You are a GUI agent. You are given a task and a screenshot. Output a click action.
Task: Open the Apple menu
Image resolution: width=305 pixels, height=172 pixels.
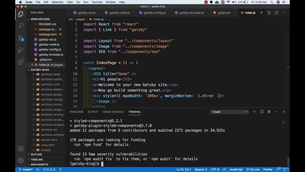(20, 2)
